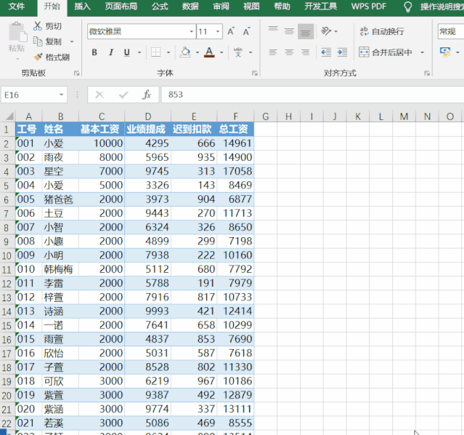The width and height of the screenshot is (464, 435).
Task: Set middle vertical alignment
Action: [289, 31]
